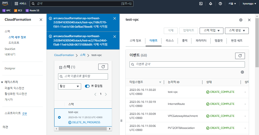
Task: Click the left arrow of the stack list scrollbar
Action: (x=56, y=129)
